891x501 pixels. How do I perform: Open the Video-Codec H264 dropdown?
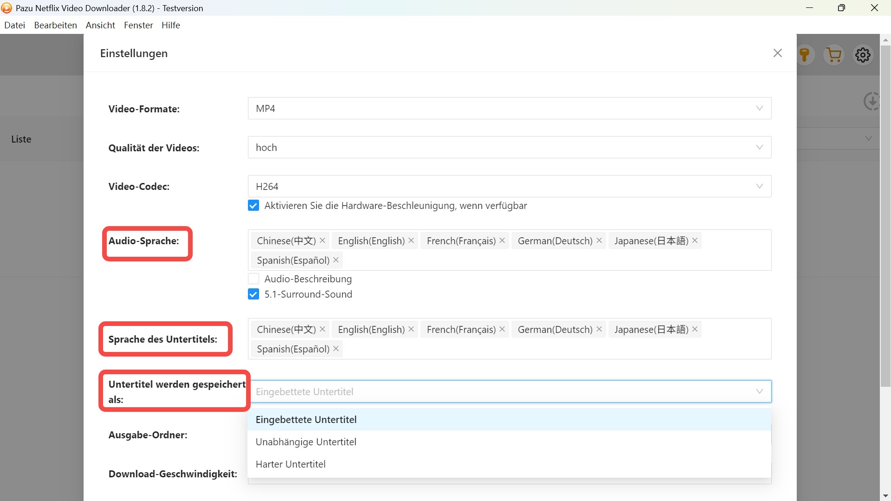[509, 186]
